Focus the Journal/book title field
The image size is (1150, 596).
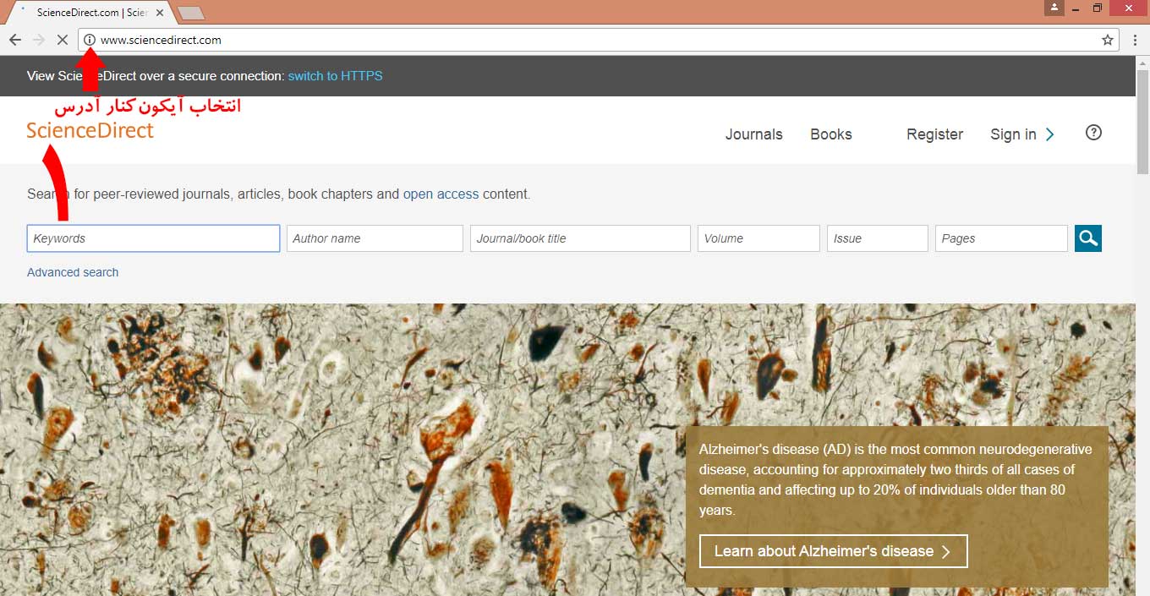pyautogui.click(x=580, y=238)
